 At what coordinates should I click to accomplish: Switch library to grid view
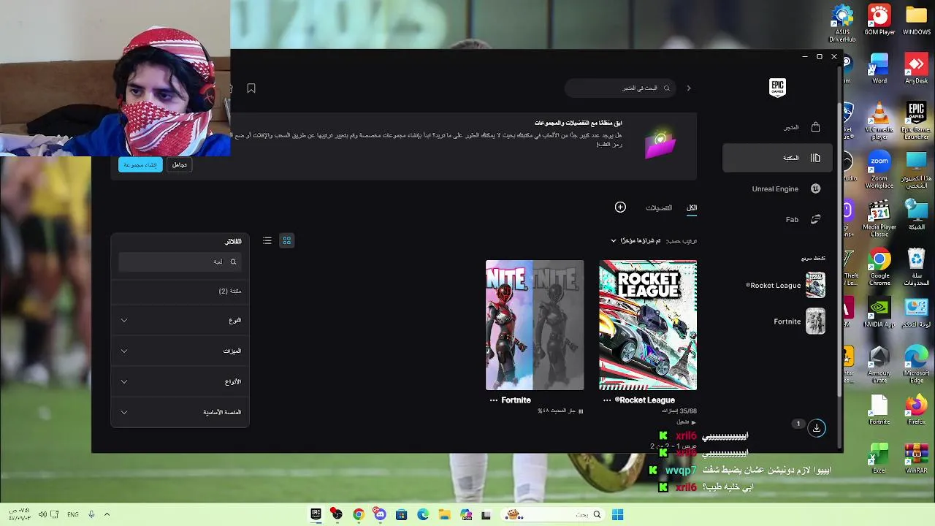287,240
